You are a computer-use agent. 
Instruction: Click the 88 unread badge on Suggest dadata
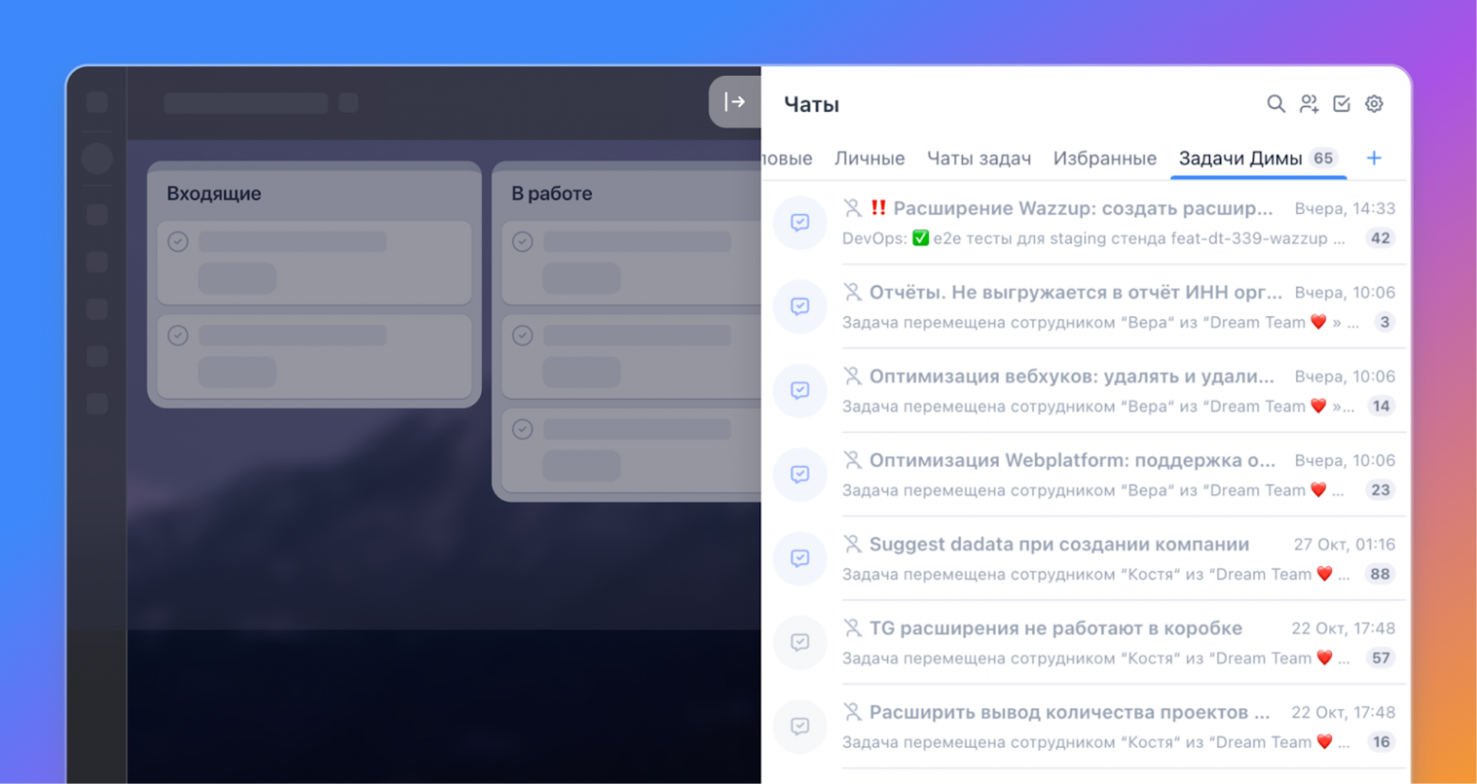click(x=1379, y=574)
